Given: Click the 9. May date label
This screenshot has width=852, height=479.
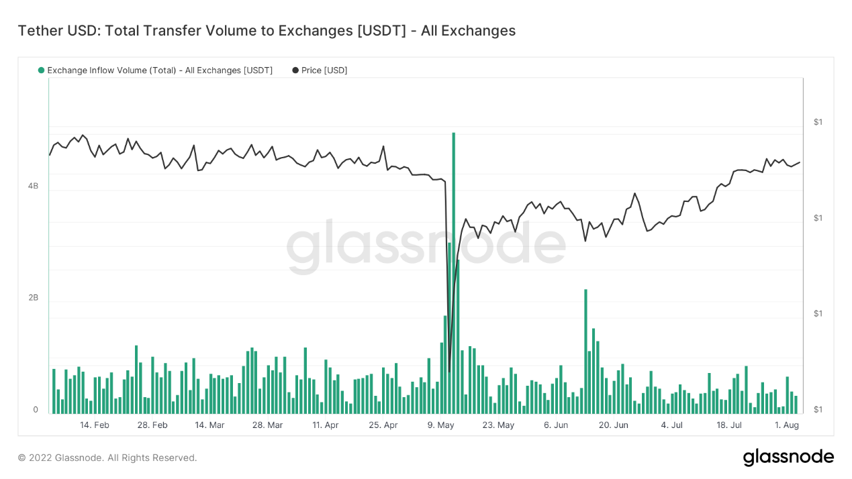Looking at the screenshot, I should tap(441, 425).
